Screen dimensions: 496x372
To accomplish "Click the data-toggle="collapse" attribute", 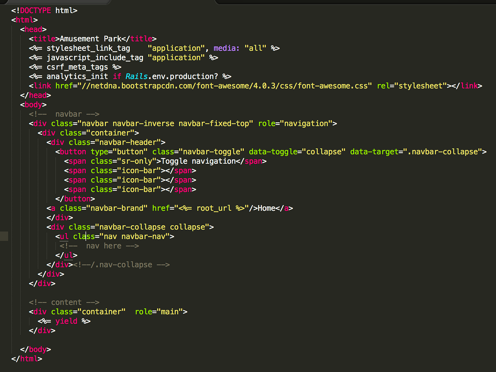I will tap(297, 152).
